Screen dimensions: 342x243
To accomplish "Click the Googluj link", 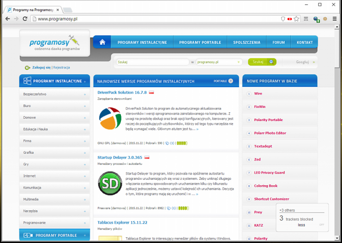I will coord(305,62).
